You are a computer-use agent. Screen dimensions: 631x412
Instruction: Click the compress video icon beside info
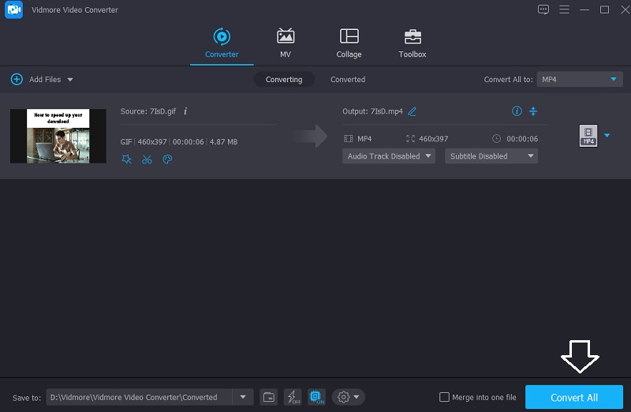tap(533, 111)
